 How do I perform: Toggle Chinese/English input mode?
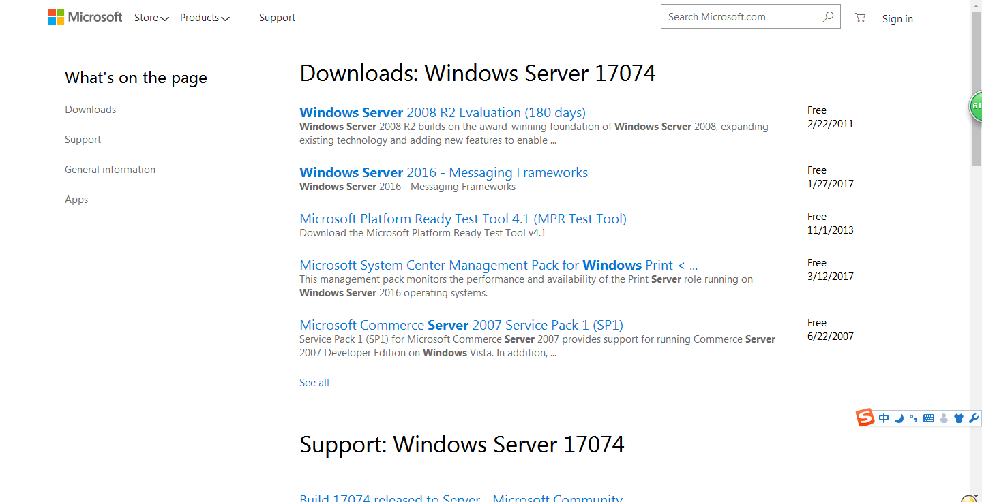pos(884,418)
